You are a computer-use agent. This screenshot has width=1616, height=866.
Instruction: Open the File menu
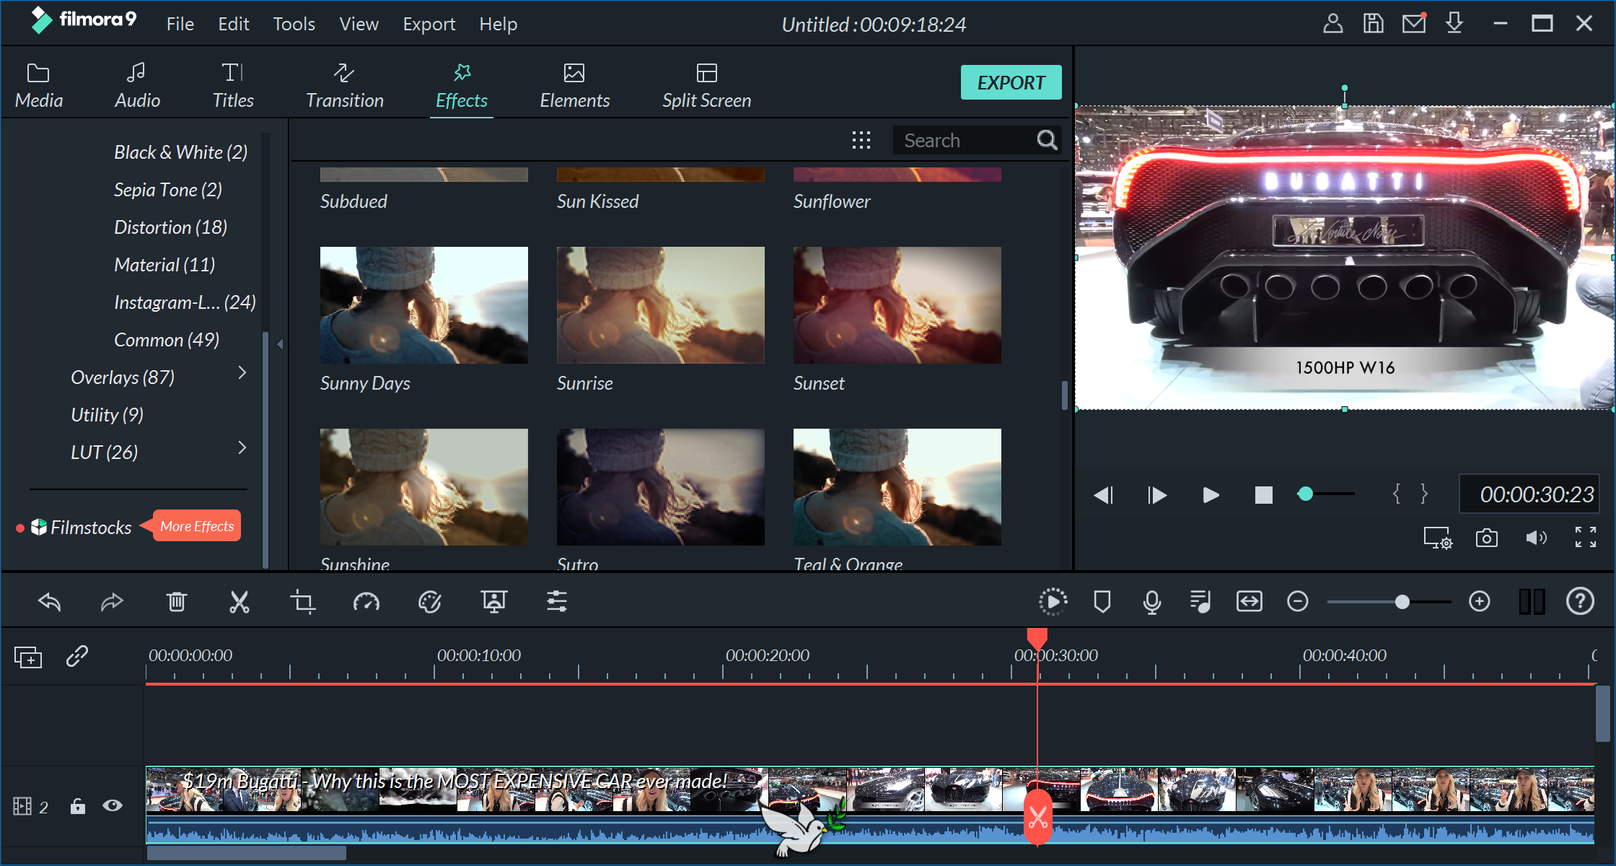pyautogui.click(x=180, y=24)
